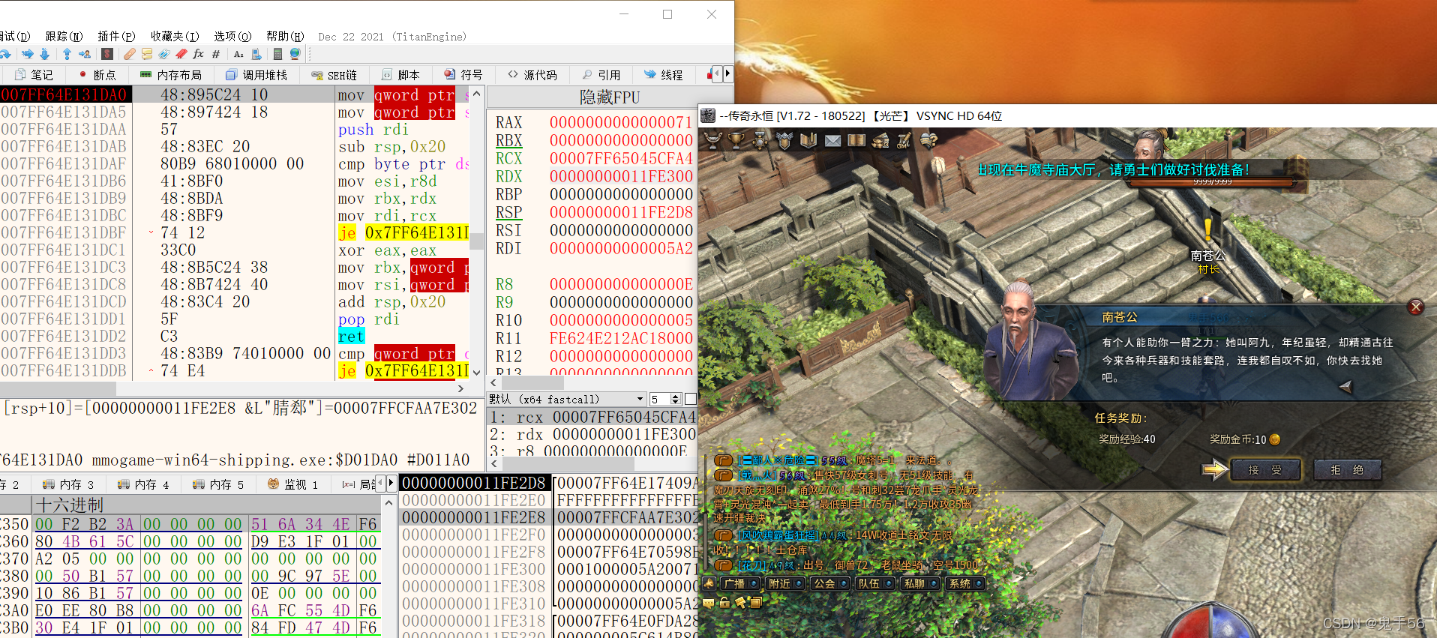1437x638 pixels.
Task: Switch to the 内存布局 tab
Action: point(171,75)
